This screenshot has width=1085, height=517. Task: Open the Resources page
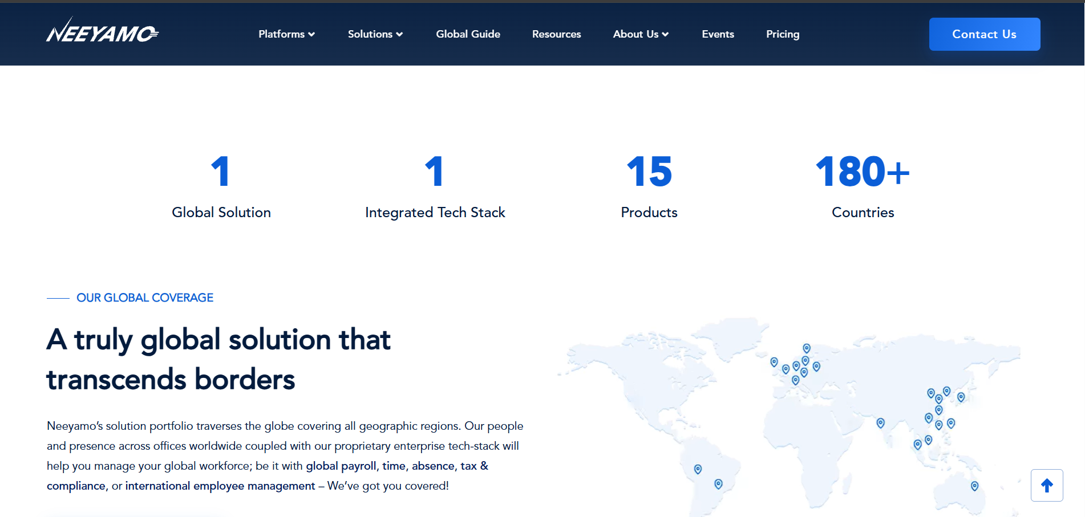click(556, 34)
